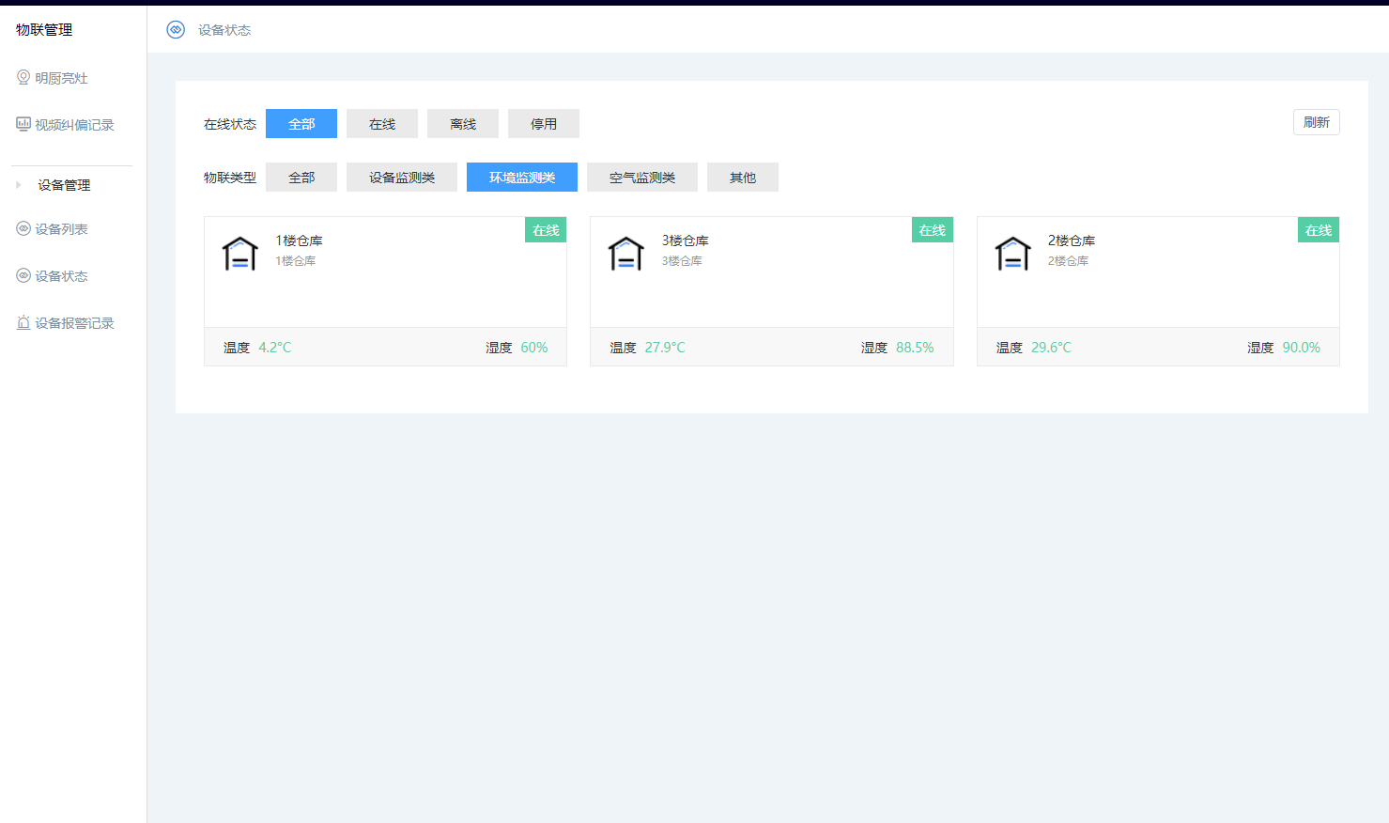
Task: Click the 1楼仓库 warehouse icon
Action: coord(240,253)
